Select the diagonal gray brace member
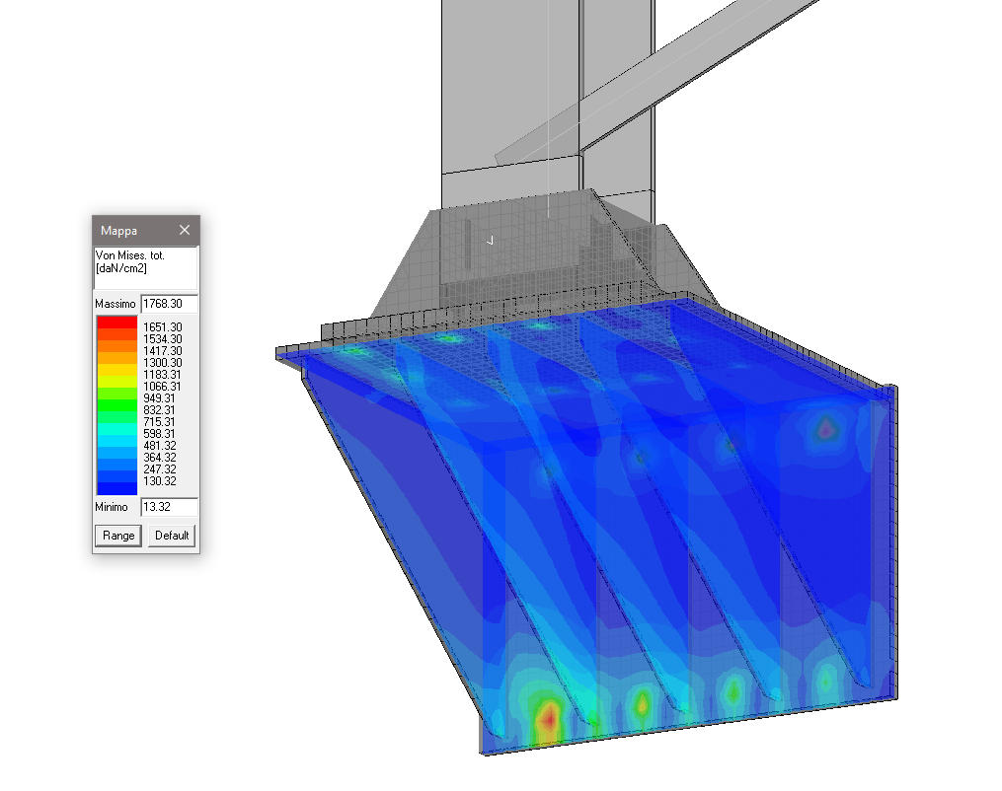This screenshot has width=1002, height=791. tap(658, 80)
